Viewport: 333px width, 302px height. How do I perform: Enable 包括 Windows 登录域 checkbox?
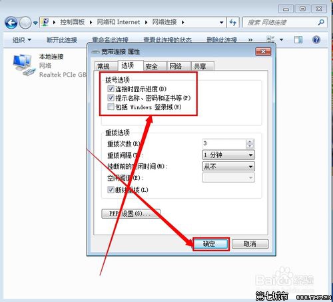111,107
